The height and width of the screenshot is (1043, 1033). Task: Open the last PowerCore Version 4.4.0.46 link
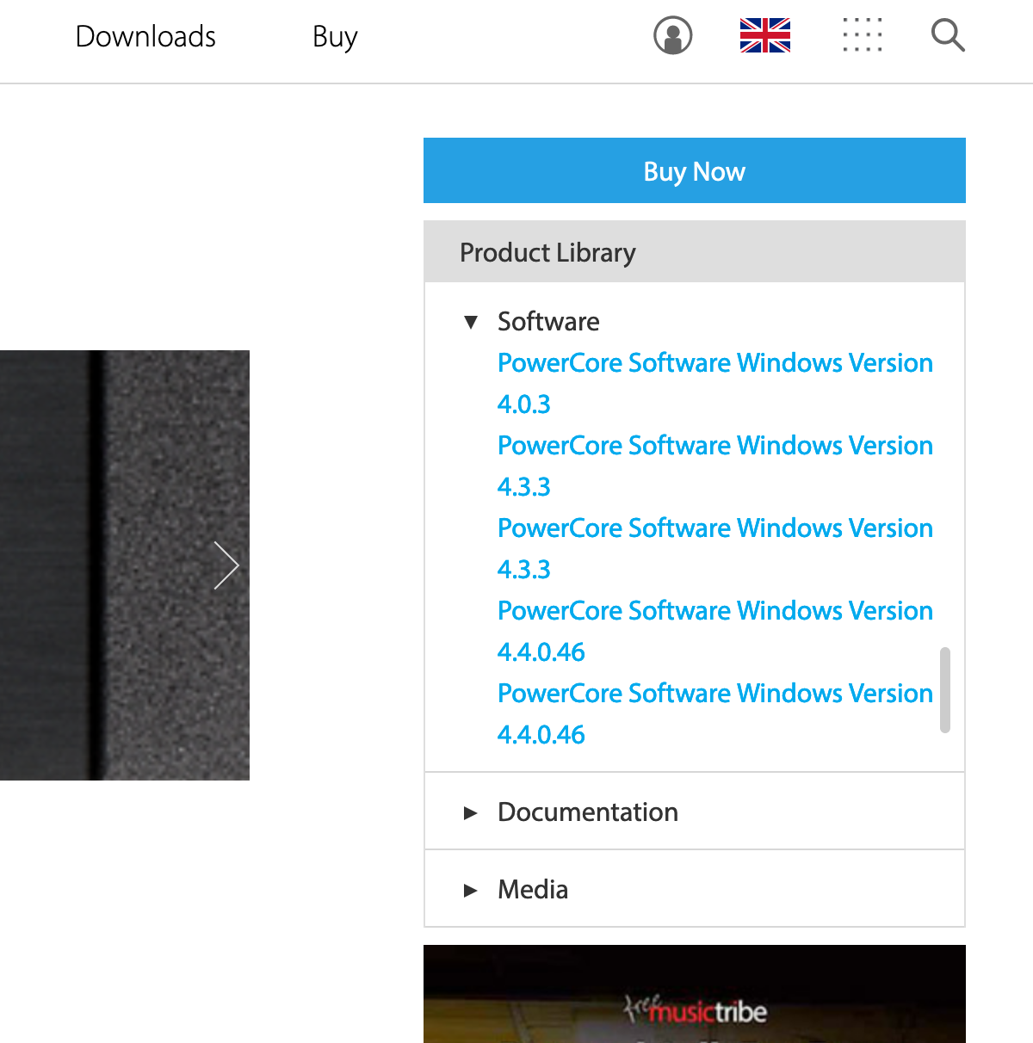[x=714, y=694]
